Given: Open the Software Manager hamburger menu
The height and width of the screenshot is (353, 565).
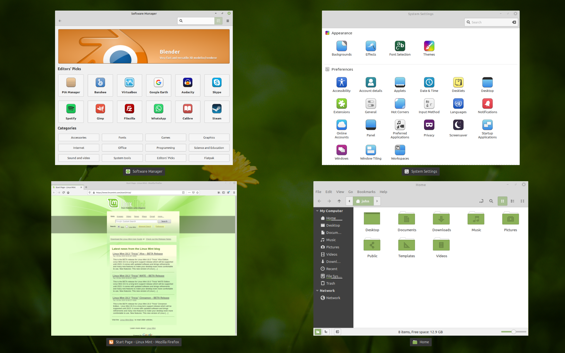Looking at the screenshot, I should 227,21.
